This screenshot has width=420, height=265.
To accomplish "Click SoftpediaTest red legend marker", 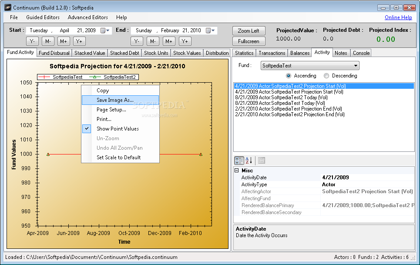I will point(44,77).
